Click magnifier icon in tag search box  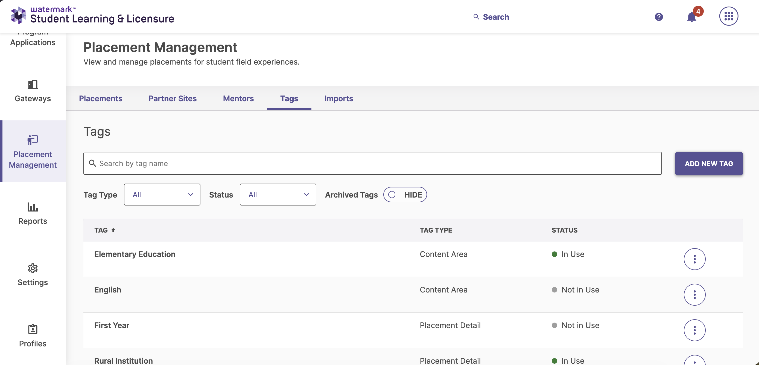pyautogui.click(x=92, y=163)
